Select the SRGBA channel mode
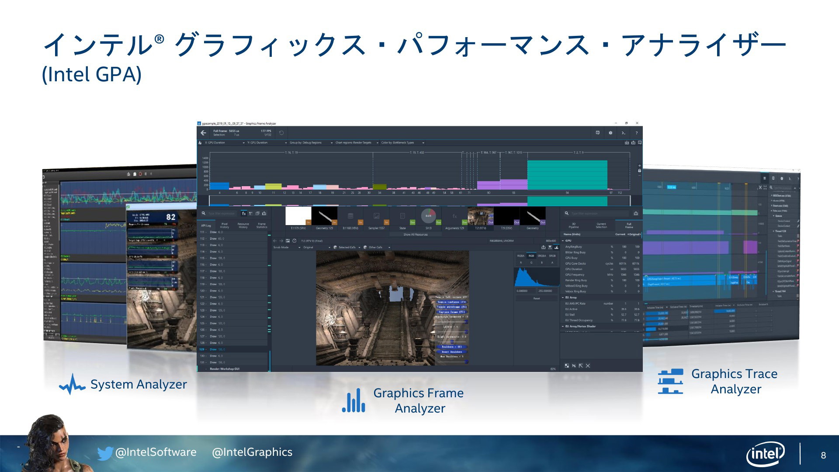 click(542, 256)
